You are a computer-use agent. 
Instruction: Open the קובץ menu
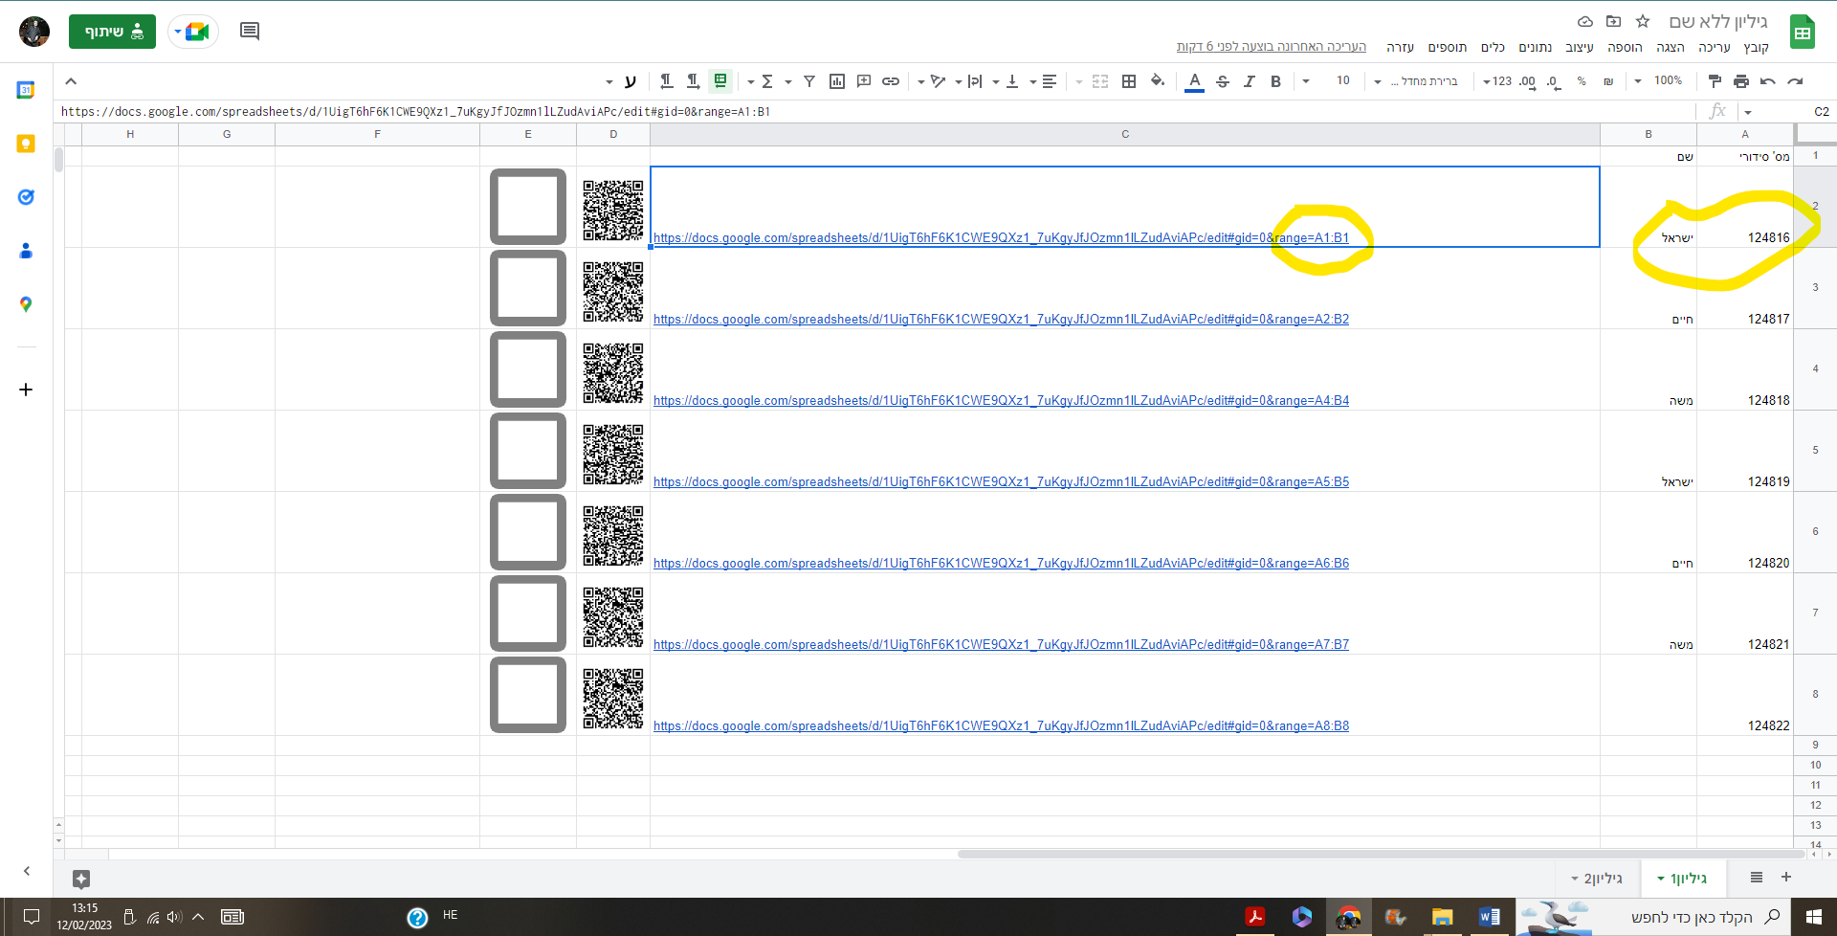coord(1757,47)
